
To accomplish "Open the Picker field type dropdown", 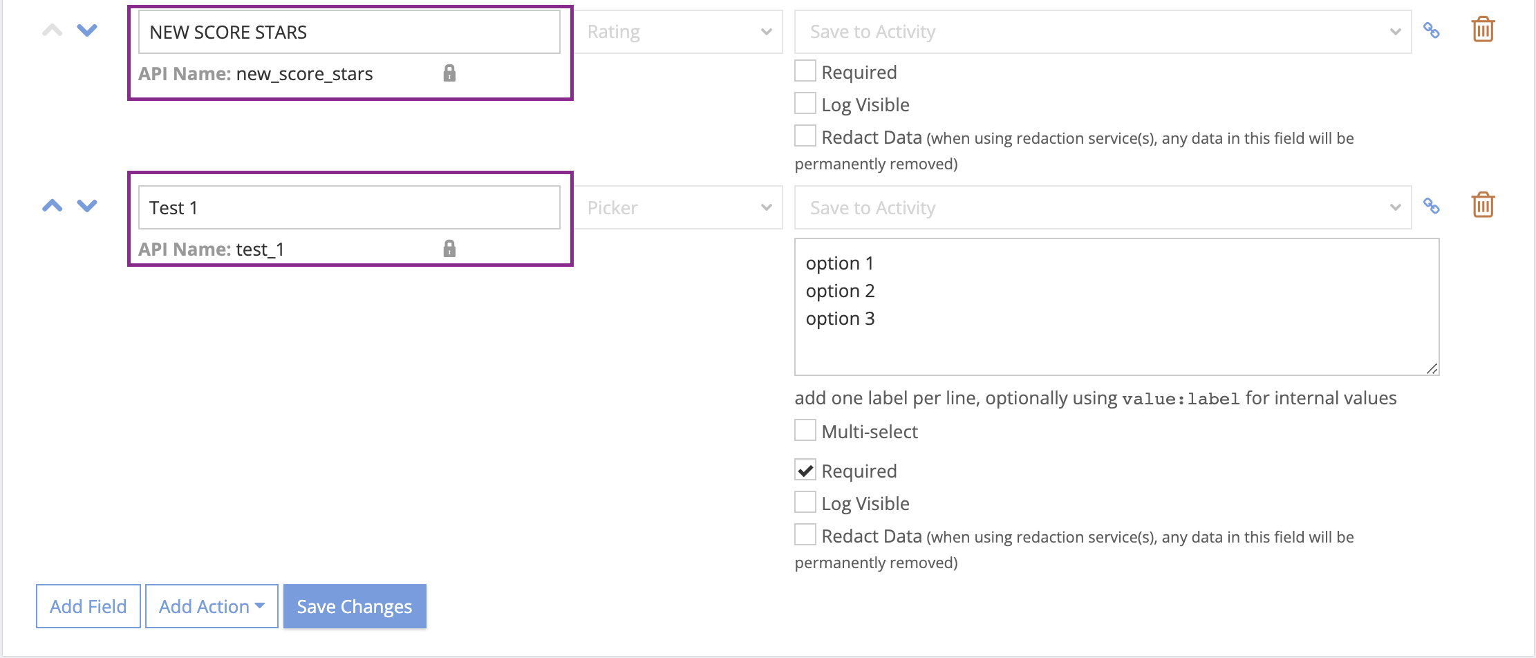I will [x=679, y=207].
